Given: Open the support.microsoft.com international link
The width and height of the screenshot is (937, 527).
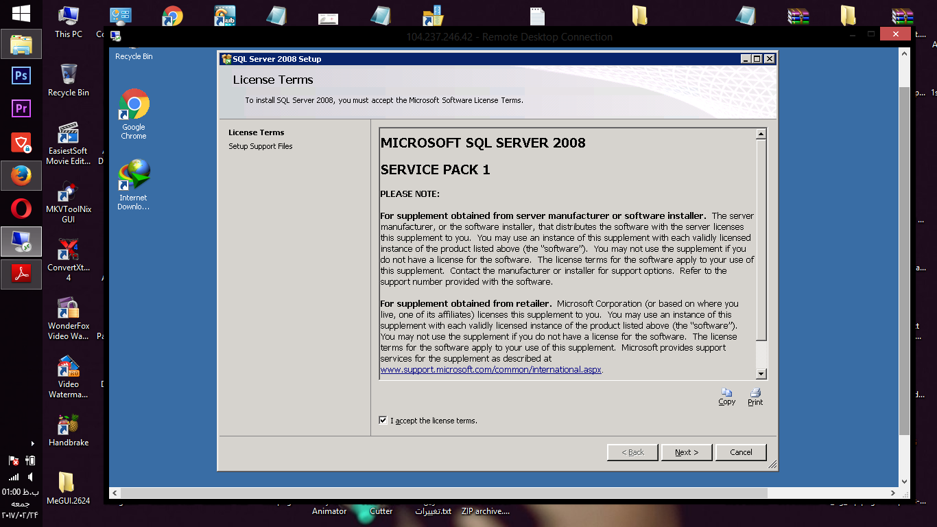Looking at the screenshot, I should click(x=492, y=369).
